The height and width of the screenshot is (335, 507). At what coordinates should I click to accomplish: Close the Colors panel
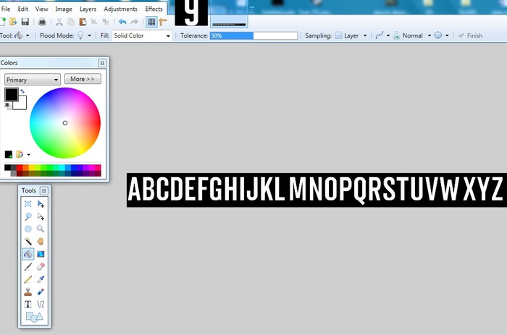(102, 63)
